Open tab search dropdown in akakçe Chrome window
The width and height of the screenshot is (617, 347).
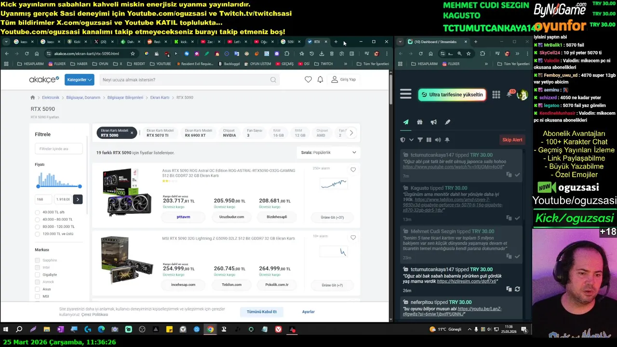6,42
